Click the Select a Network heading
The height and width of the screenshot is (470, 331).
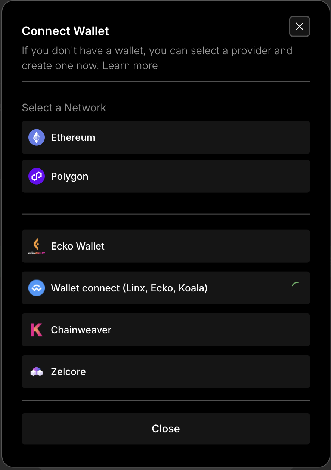(64, 108)
